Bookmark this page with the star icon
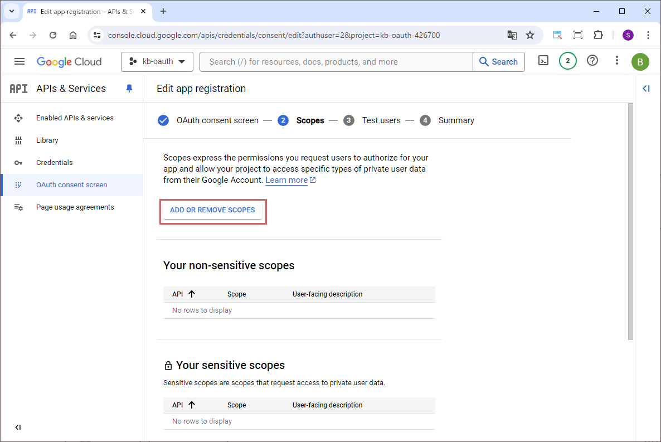The image size is (661, 442). pyautogui.click(x=530, y=35)
